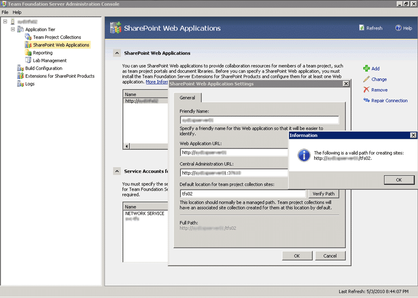This screenshot has height=298, width=418.
Task: Click the Help question mark icon
Action: [398, 28]
